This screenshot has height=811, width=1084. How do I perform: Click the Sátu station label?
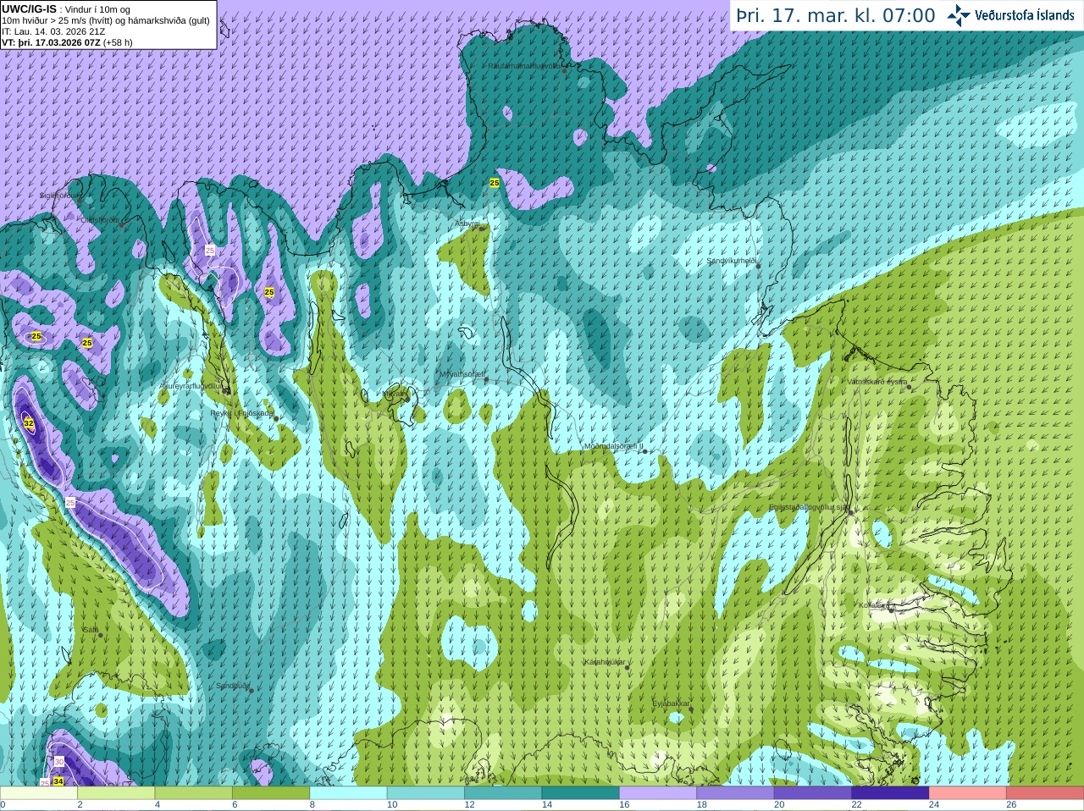91,630
